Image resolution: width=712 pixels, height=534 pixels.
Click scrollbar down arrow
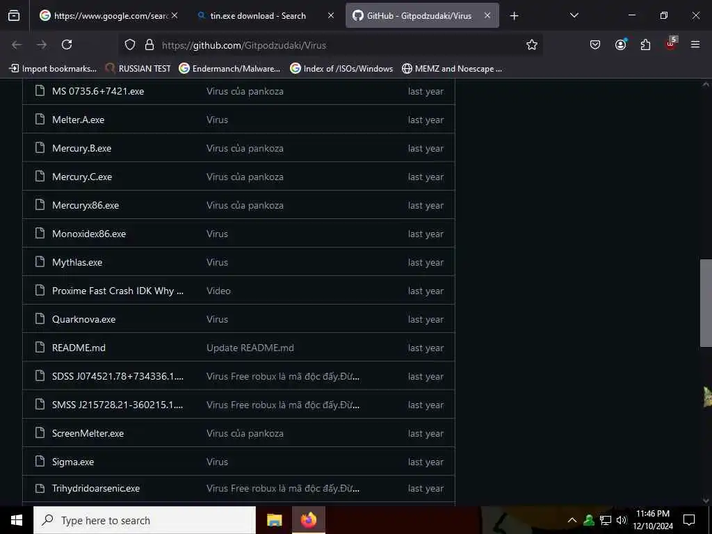pos(706,501)
